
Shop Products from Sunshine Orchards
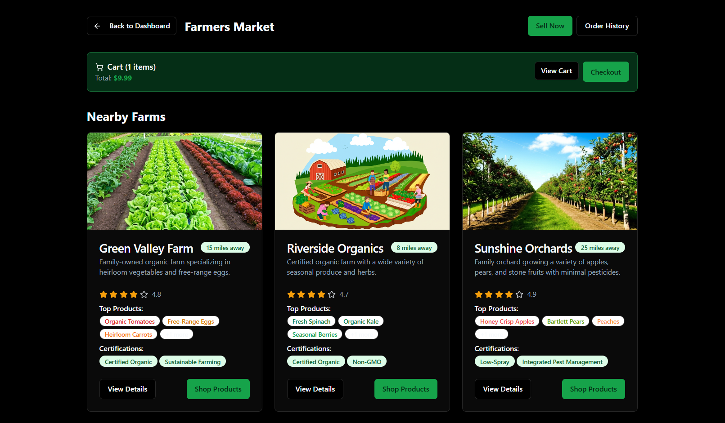click(594, 389)
